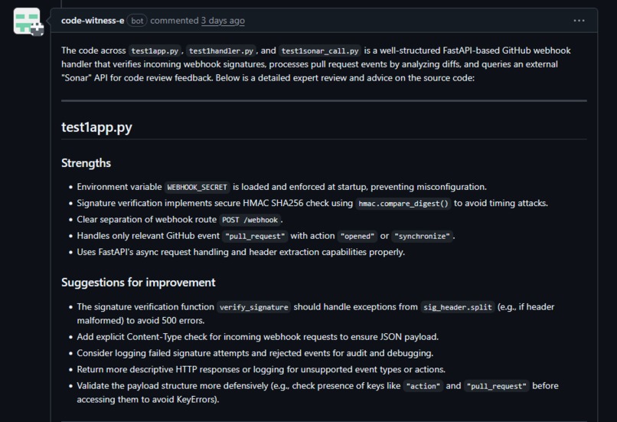
Task: Click the test1sonar_call.py inline code
Action: tap(320, 51)
